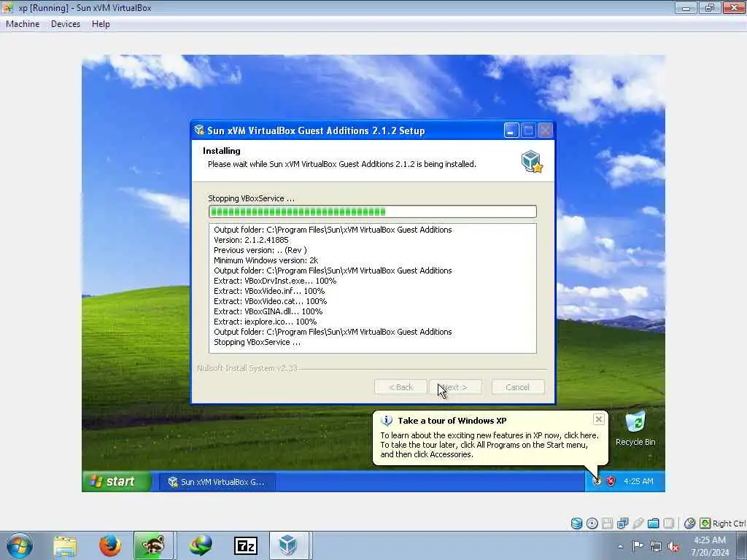Click the mouse integration icon in status bar
Screen dimensions: 747x560
[x=689, y=524]
